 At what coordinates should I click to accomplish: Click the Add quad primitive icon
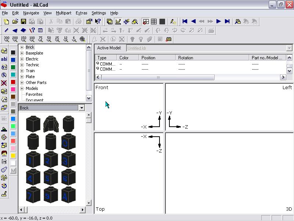24,30
